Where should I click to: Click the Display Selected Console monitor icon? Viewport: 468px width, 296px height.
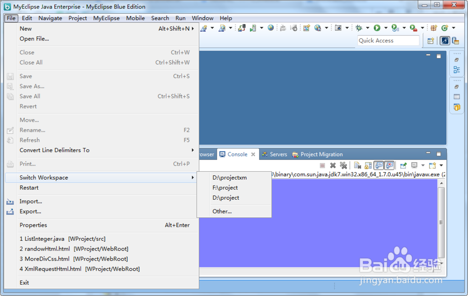(414, 165)
